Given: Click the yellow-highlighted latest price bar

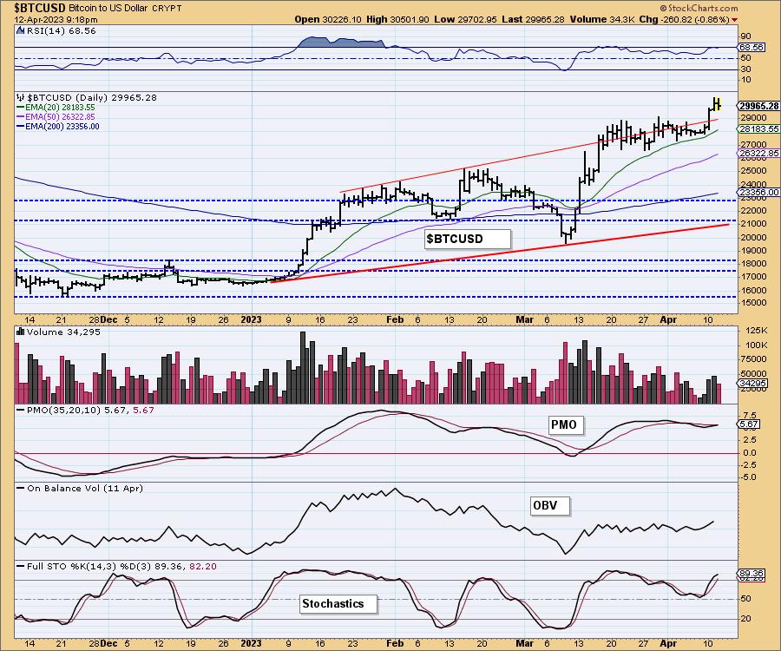Looking at the screenshot, I should point(717,103).
